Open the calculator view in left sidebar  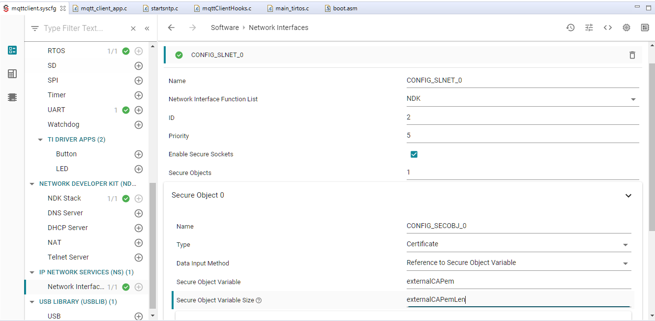pyautogui.click(x=12, y=74)
